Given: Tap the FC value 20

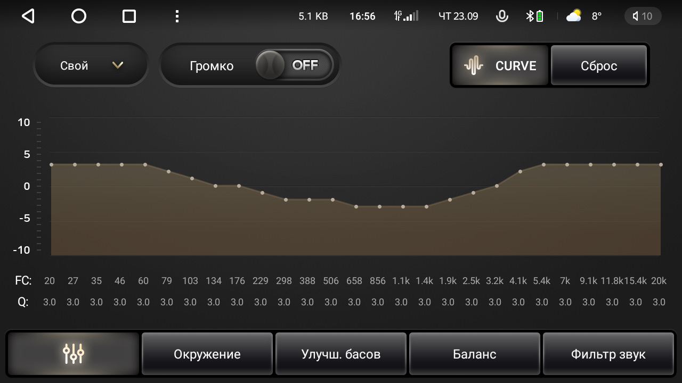Looking at the screenshot, I should point(50,281).
